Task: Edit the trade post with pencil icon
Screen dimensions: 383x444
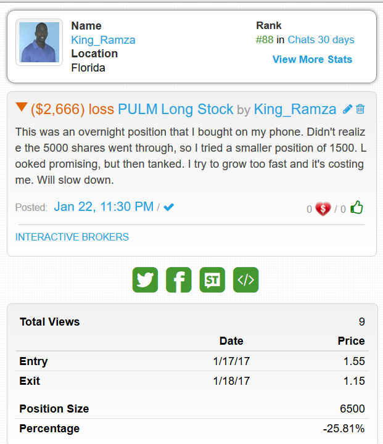Action: tap(347, 109)
